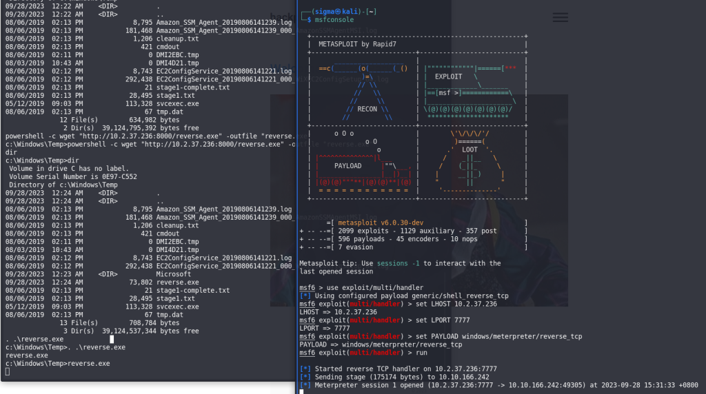Click the 'c:\Windows\Temp>. .\reverse.exe' prompt line
This screenshot has height=394, width=706.
point(65,346)
